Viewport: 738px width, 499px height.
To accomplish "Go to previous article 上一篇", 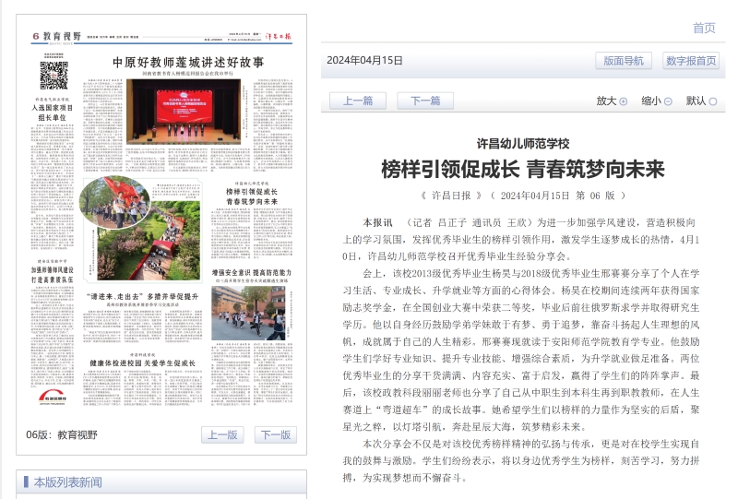I will click(358, 101).
